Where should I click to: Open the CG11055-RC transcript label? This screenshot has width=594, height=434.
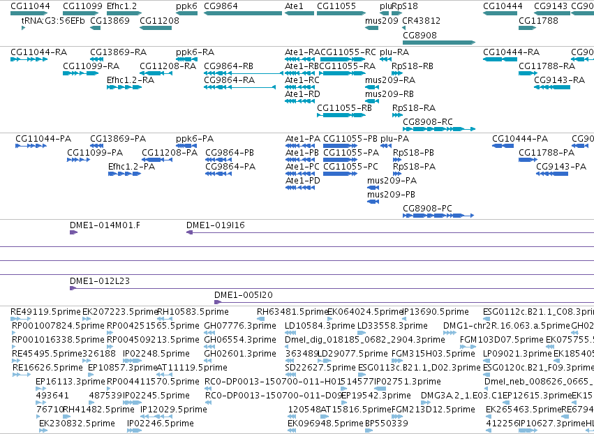(348, 52)
